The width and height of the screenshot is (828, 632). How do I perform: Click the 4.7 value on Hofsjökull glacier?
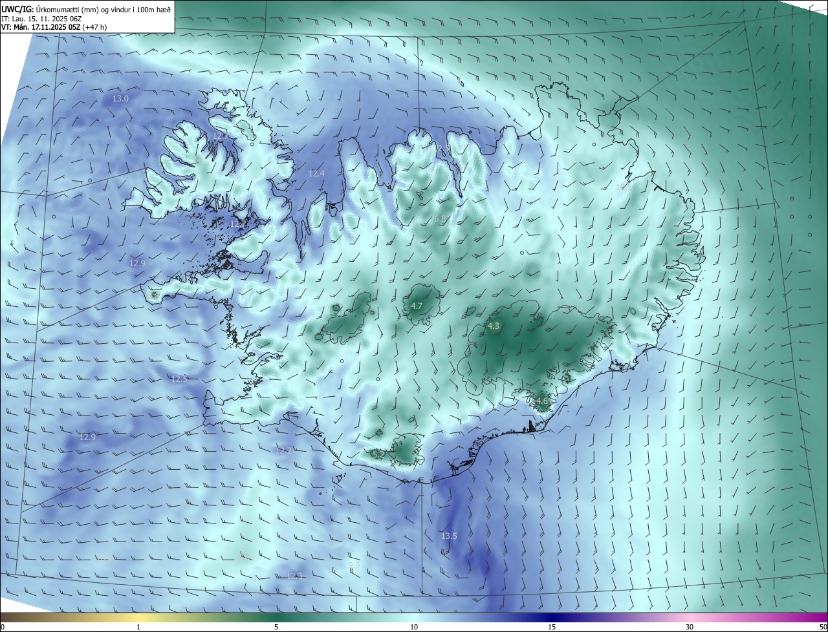pos(417,306)
